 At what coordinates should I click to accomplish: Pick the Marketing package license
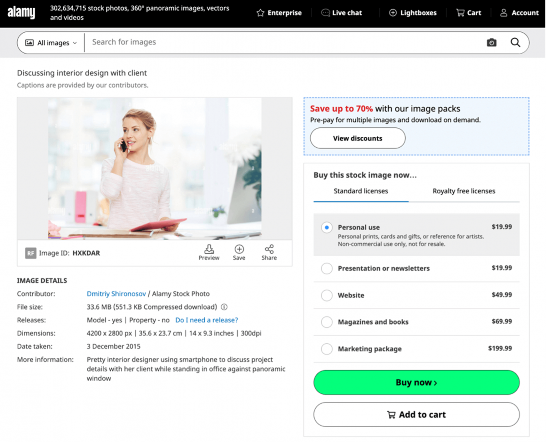(x=327, y=349)
